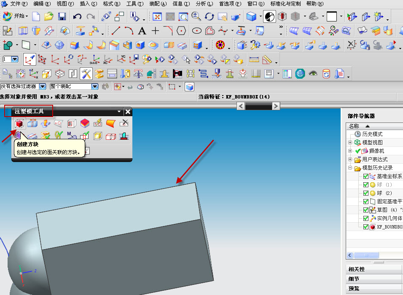This screenshot has height=295, width=403.
Task: Click the blue-red solid block icon in Mold Tools
Action: pyautogui.click(x=85, y=123)
